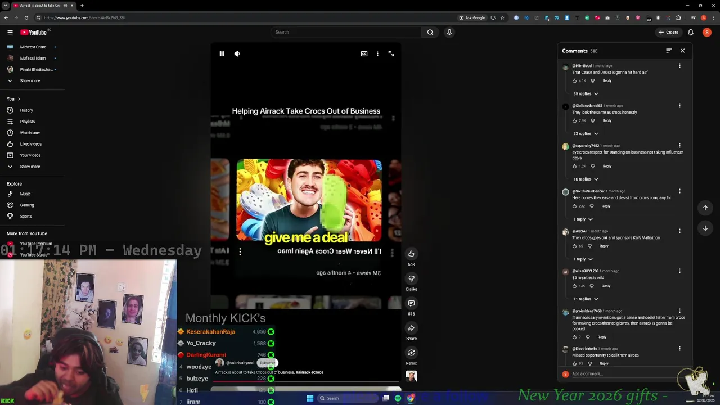Open Spotify from the taskbar

(398, 398)
